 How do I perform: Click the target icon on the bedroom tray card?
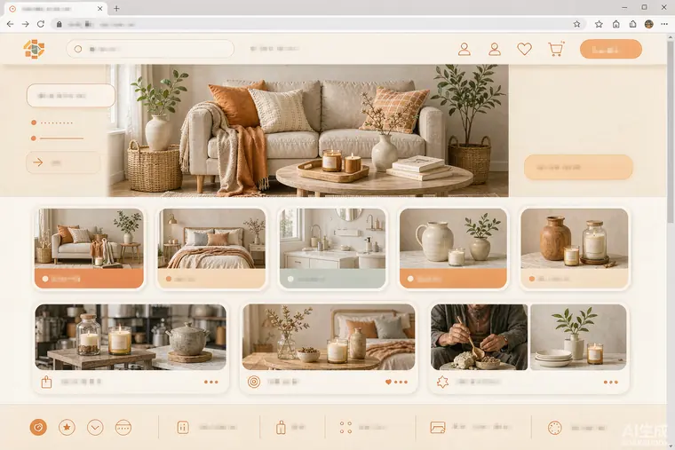(254, 382)
